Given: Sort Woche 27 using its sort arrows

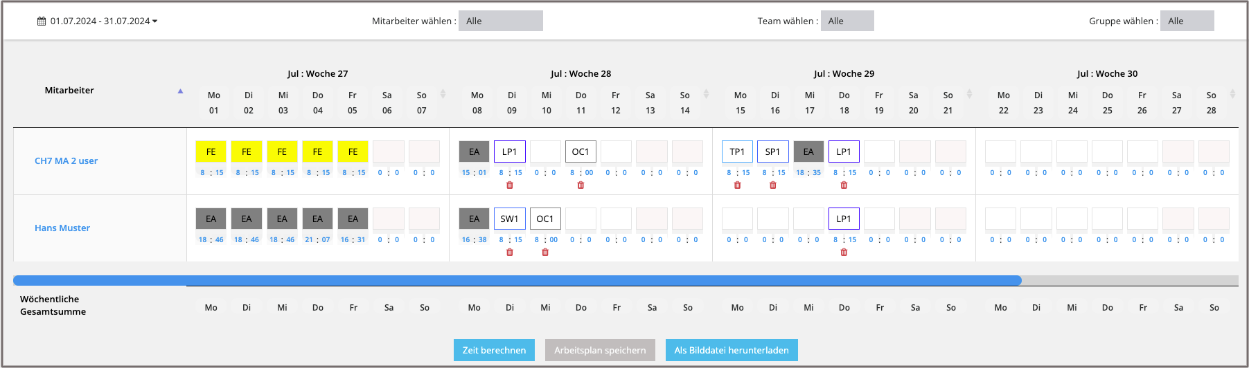Looking at the screenshot, I should click(443, 94).
